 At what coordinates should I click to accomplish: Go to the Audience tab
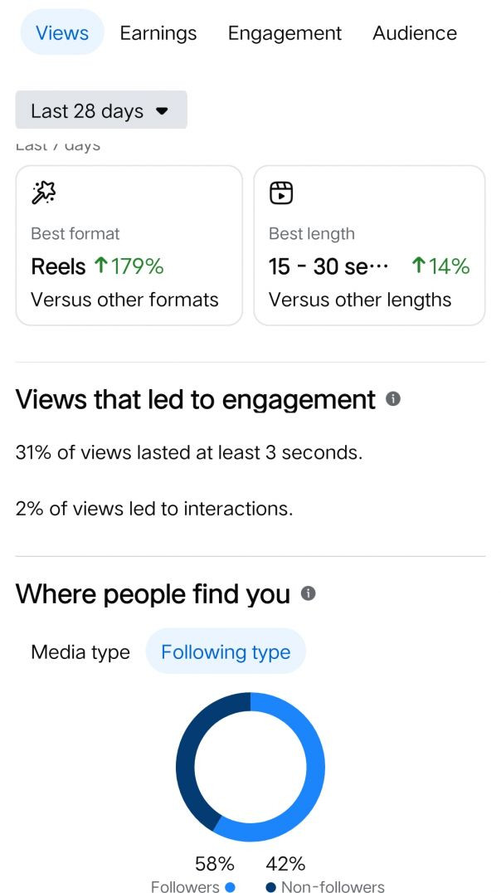[x=415, y=33]
